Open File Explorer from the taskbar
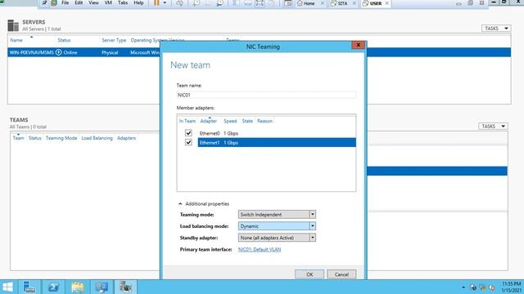 pos(78,287)
